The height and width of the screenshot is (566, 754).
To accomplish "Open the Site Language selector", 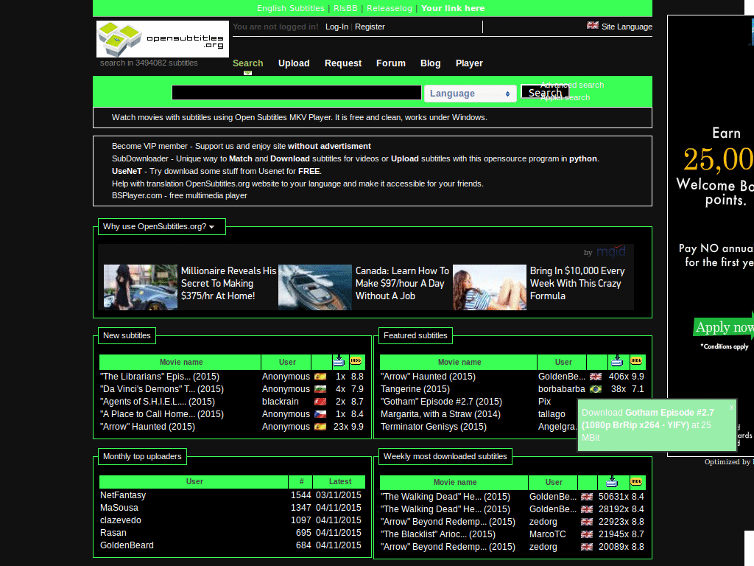I will click(x=627, y=27).
